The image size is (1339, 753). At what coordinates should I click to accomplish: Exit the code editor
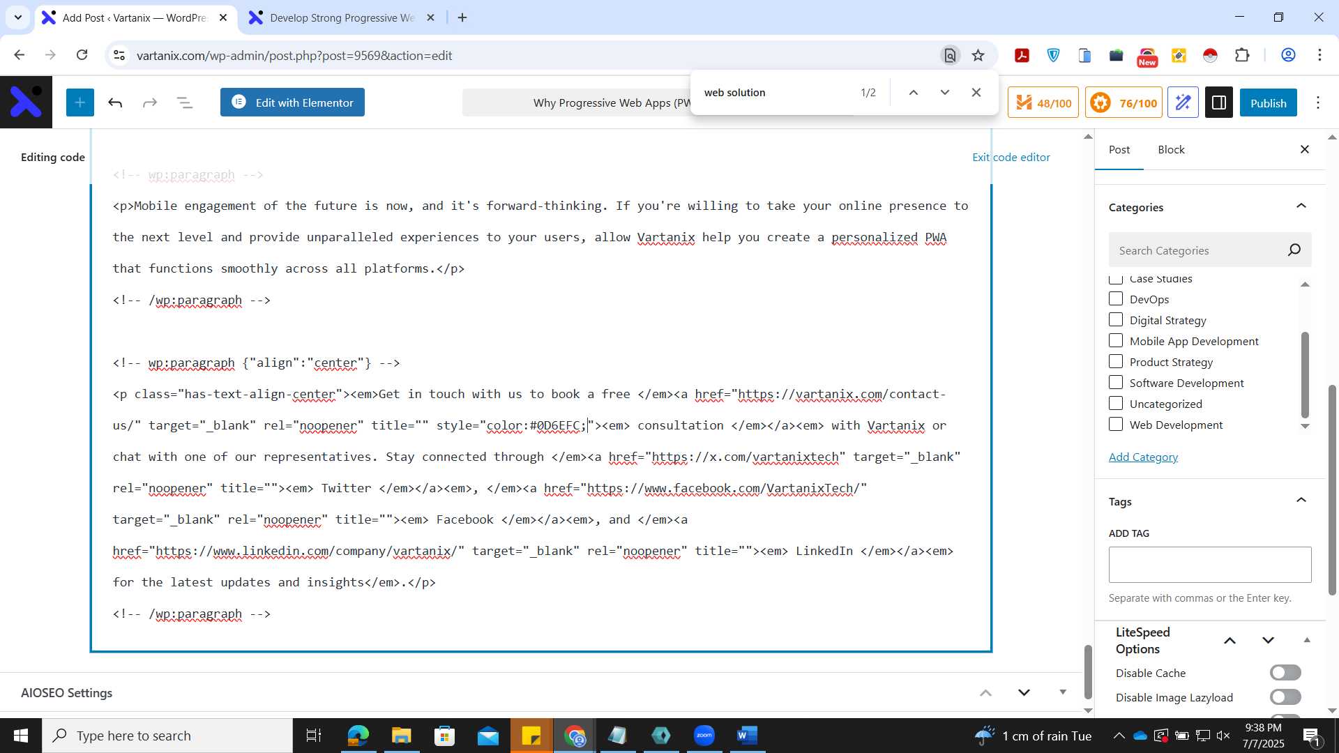(1011, 158)
